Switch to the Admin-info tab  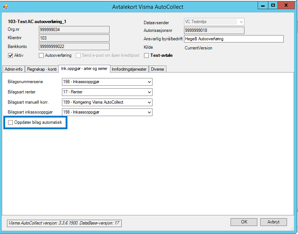click(x=14, y=69)
